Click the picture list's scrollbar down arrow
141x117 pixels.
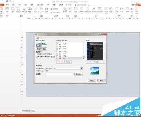84,59
